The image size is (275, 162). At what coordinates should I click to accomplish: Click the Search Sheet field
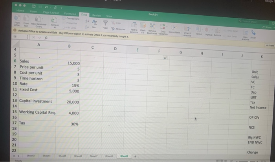(x=254, y=22)
